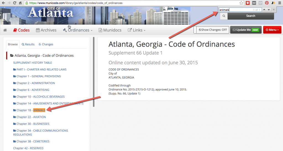Jump to the next find-in-page match
This screenshot has height=151, width=283.
coord(269,10)
